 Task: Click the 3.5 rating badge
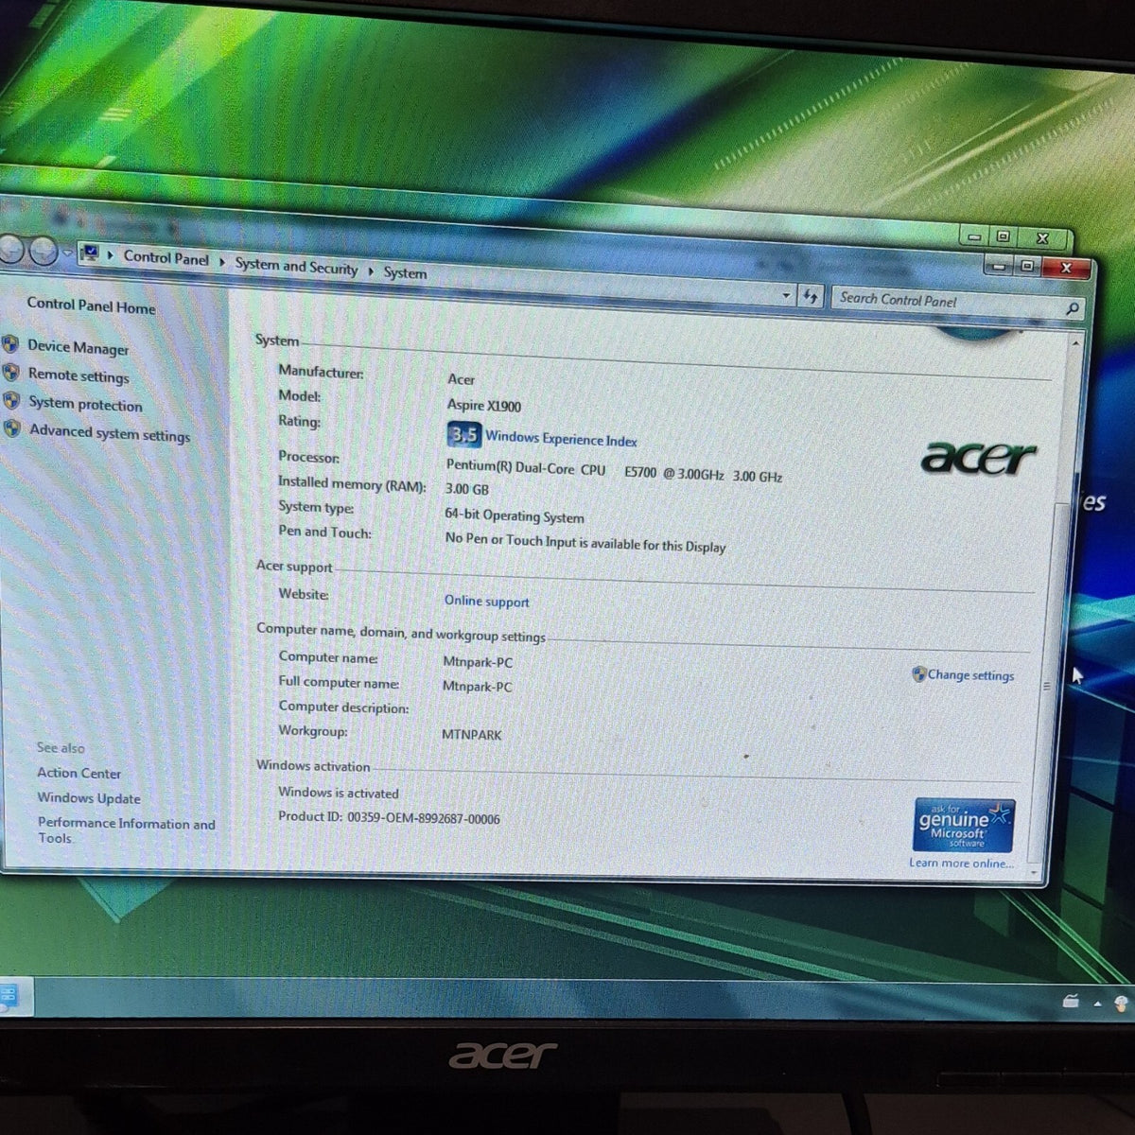[463, 434]
